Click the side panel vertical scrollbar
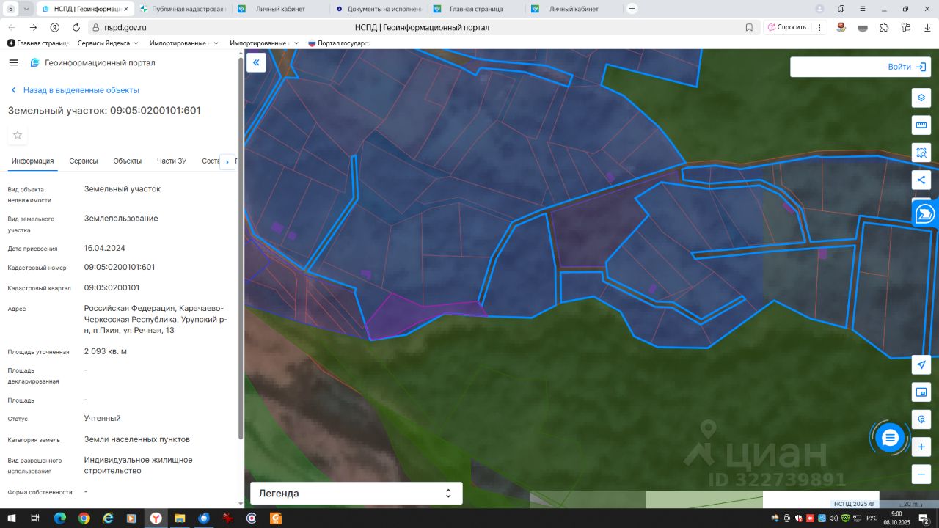This screenshot has height=528, width=939. pos(241,249)
